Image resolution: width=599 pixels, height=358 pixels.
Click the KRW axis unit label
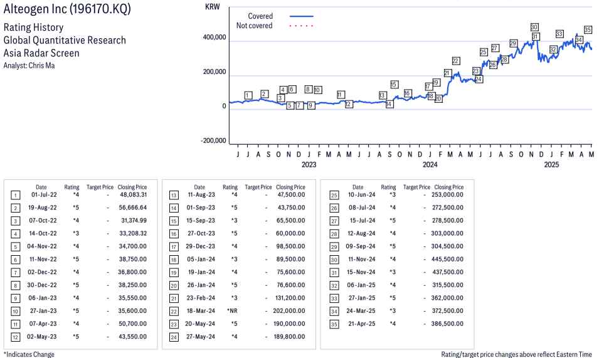[x=213, y=7]
